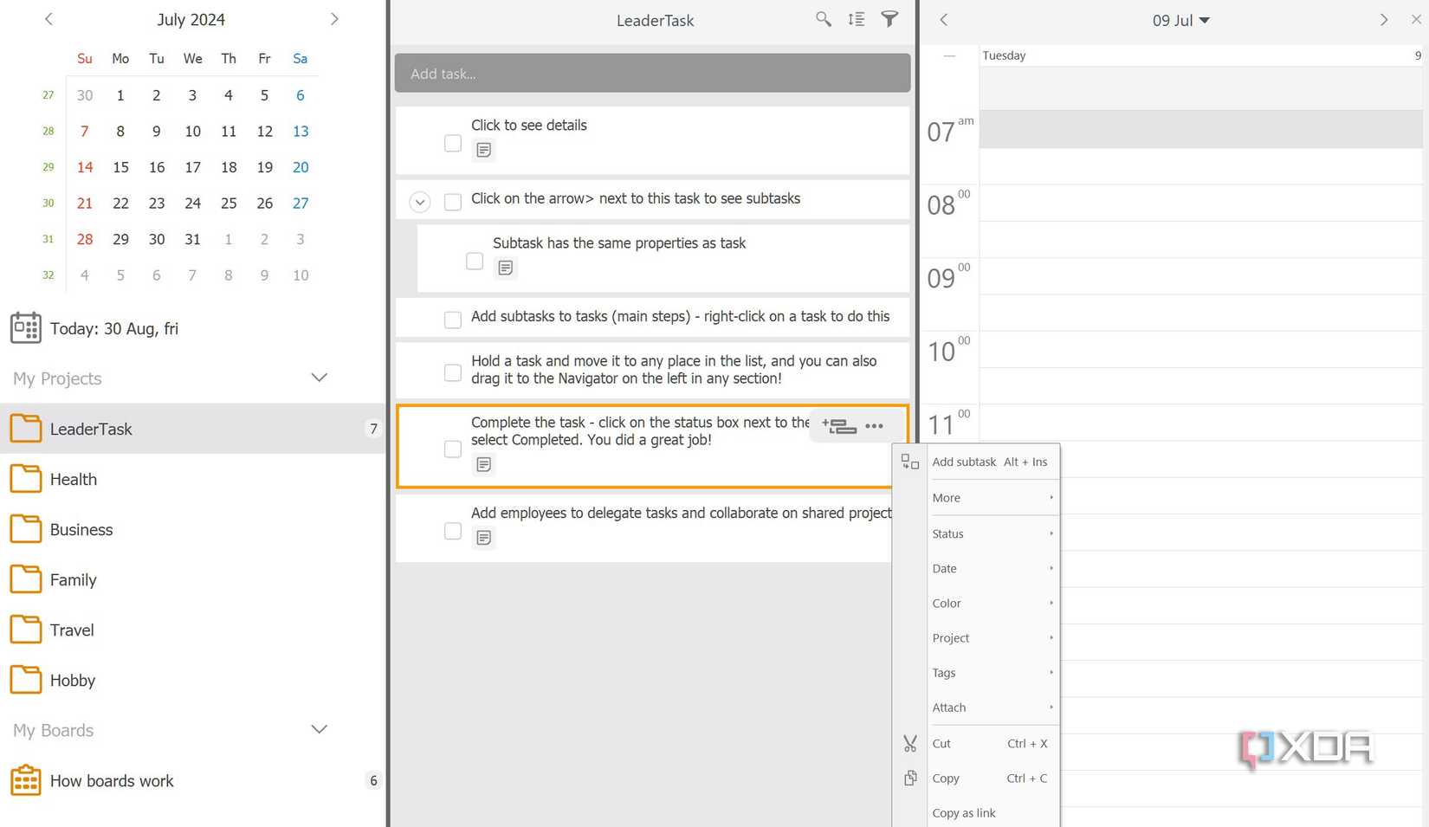
Task: Expand the Color submenu
Action: [993, 603]
